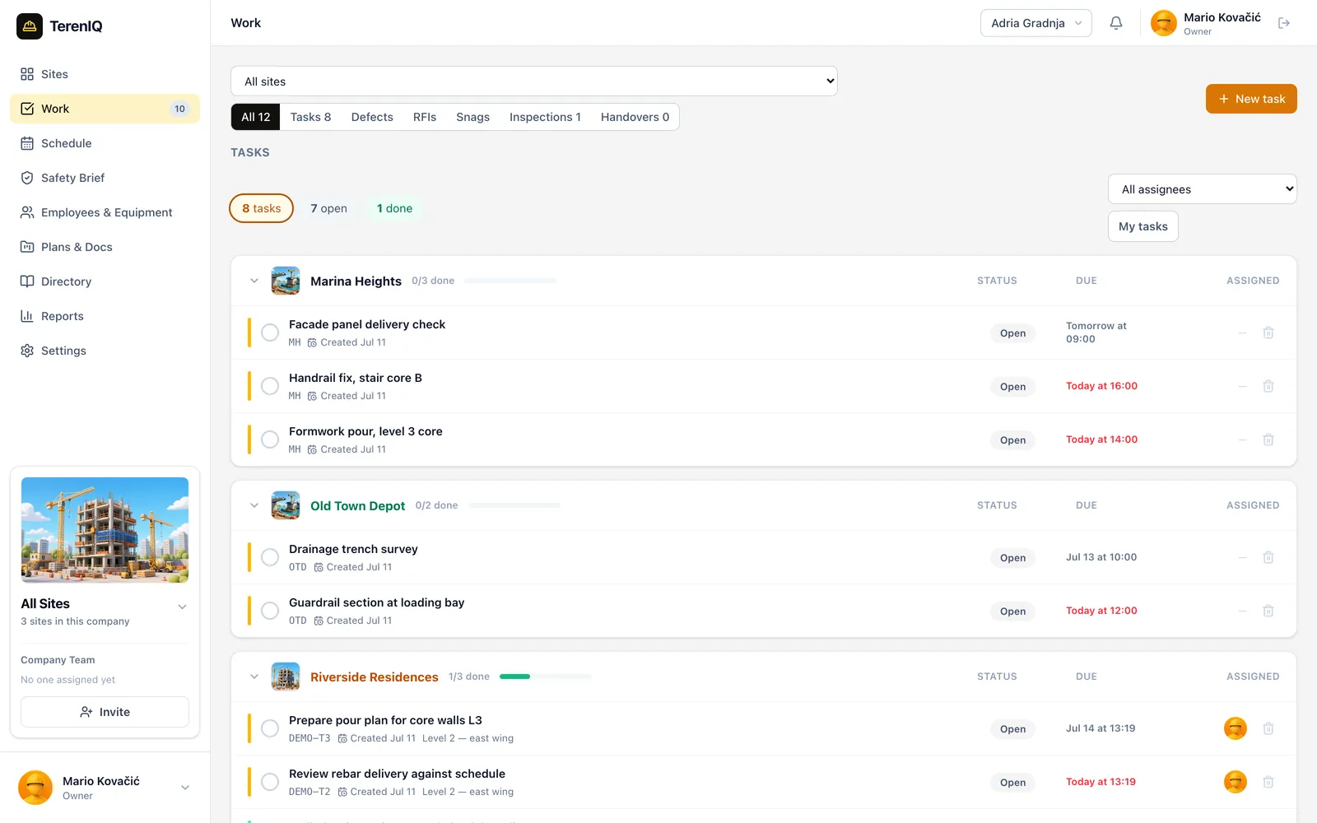Image resolution: width=1317 pixels, height=823 pixels.
Task: Filter by 7 open tasks
Action: point(328,208)
